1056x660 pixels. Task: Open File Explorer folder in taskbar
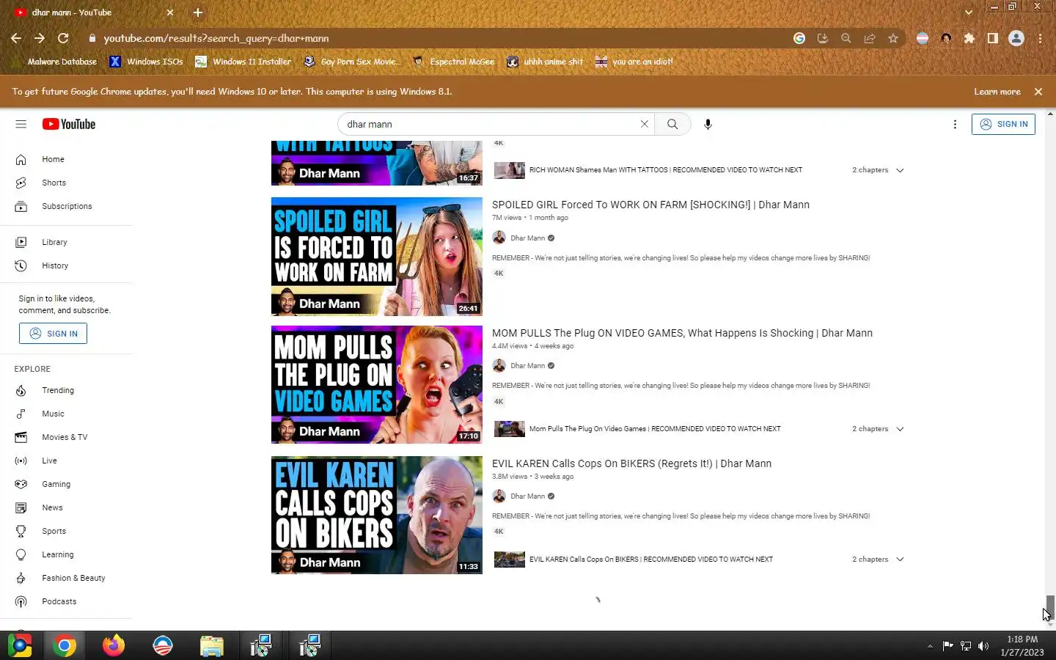point(212,645)
